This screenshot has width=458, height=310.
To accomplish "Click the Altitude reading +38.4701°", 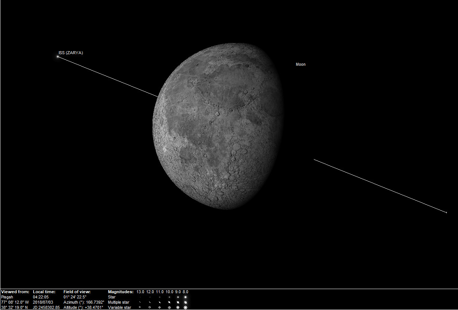I will point(94,307).
